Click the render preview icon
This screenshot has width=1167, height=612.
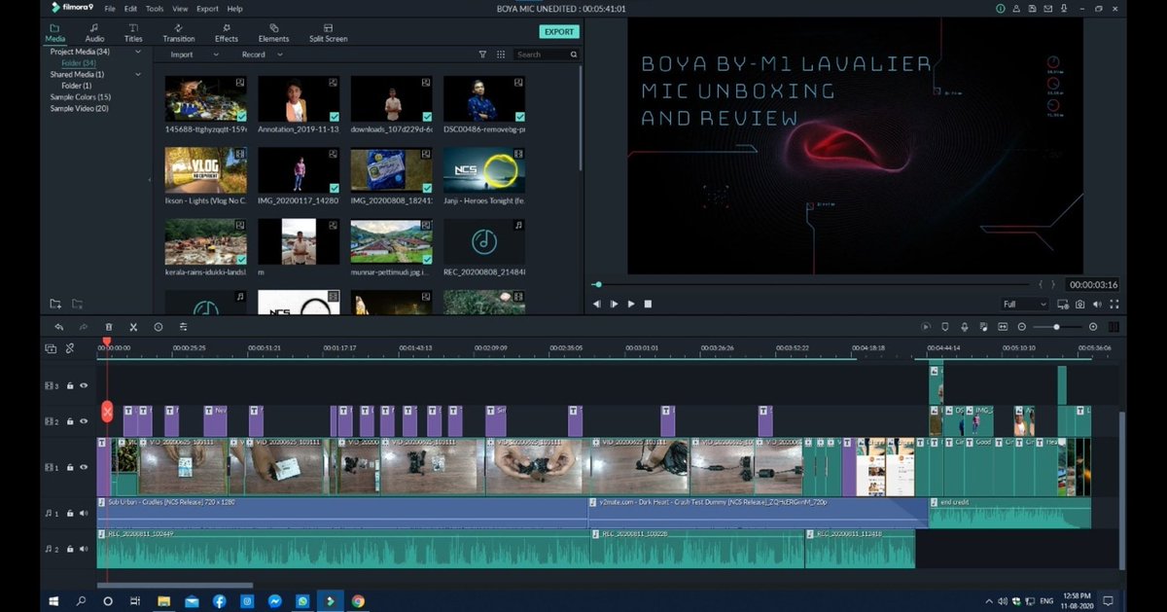(x=925, y=327)
